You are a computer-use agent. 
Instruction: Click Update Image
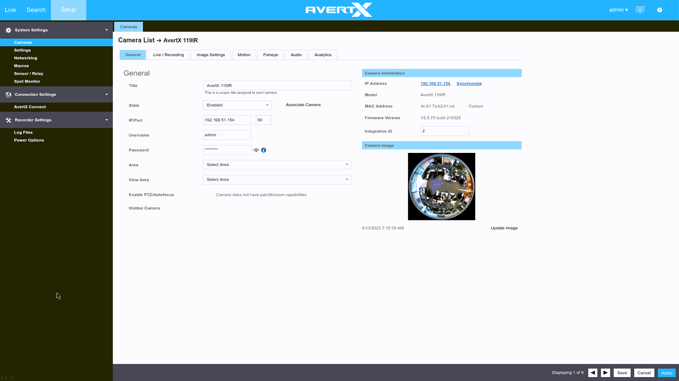tap(504, 228)
